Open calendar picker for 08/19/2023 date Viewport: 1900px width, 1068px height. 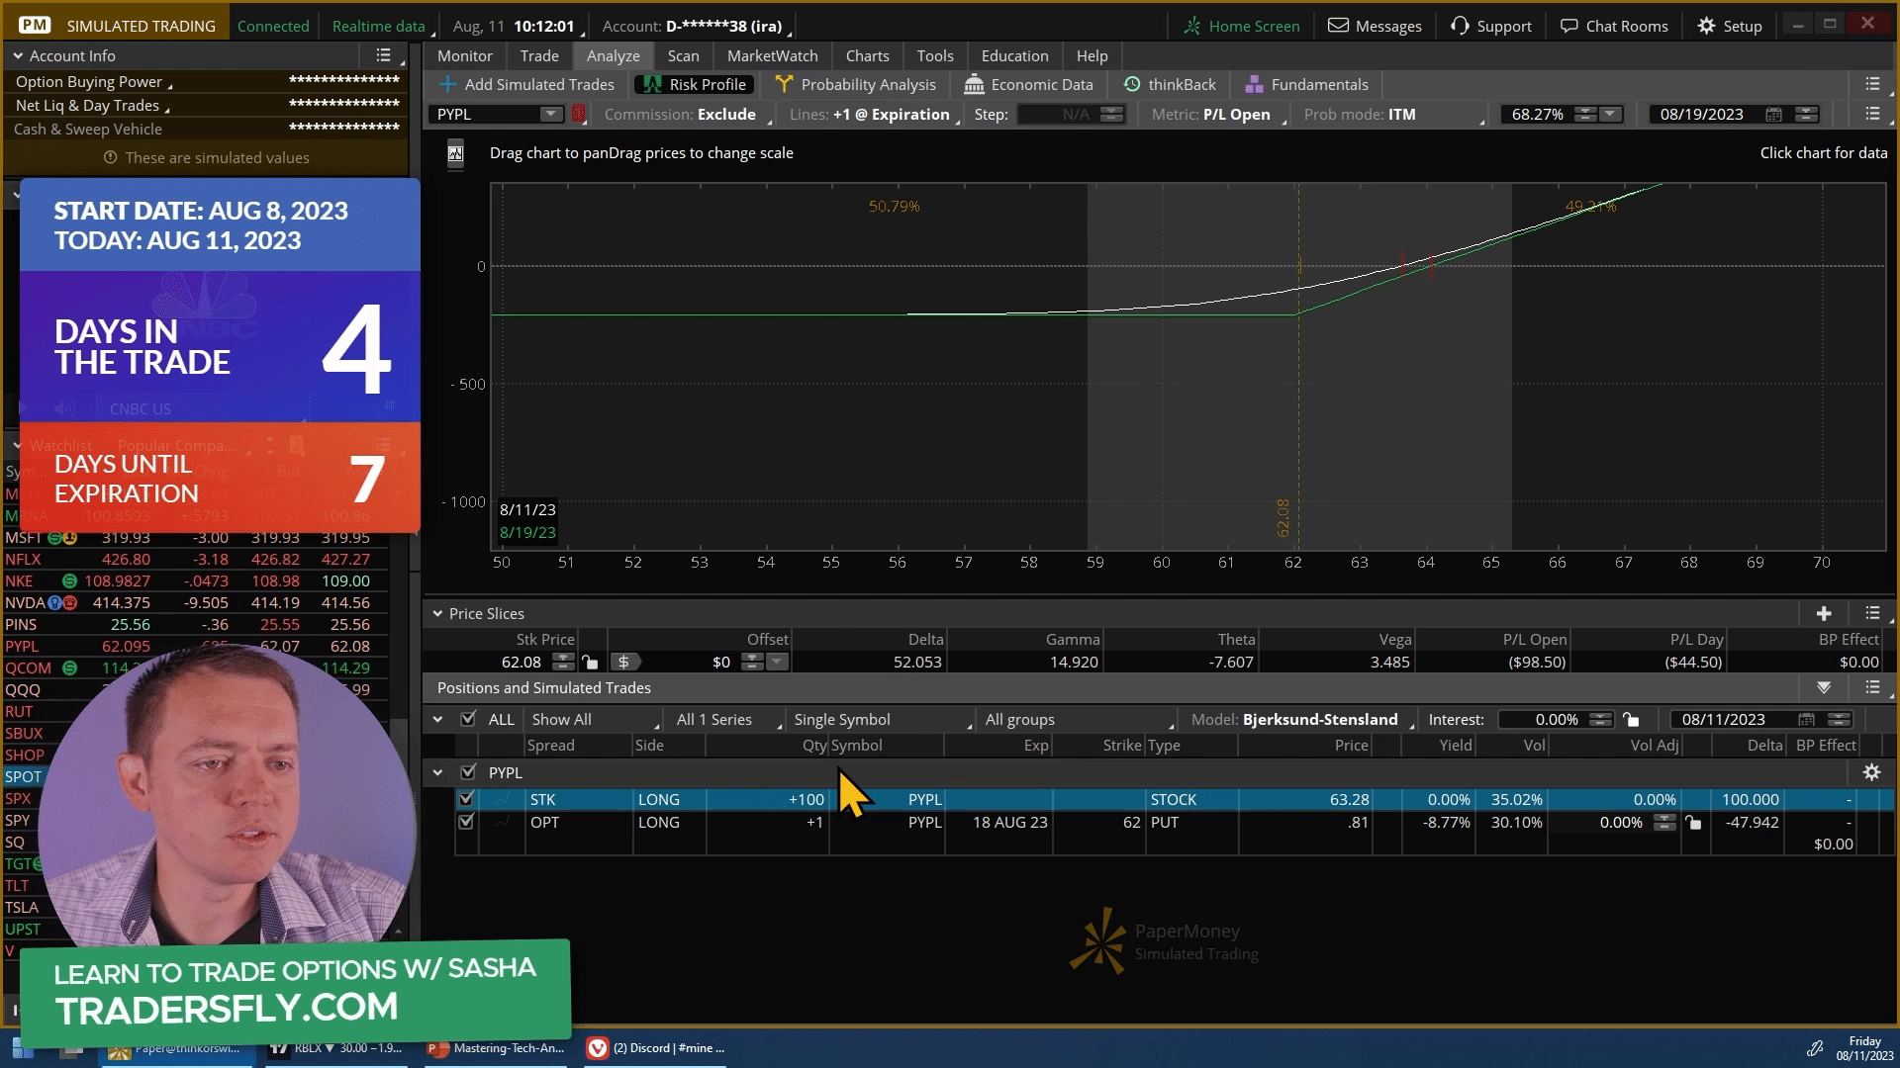coord(1774,115)
